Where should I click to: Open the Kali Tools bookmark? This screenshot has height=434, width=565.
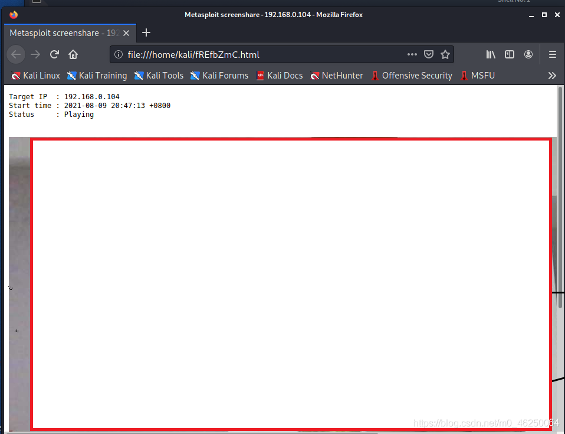[159, 76]
